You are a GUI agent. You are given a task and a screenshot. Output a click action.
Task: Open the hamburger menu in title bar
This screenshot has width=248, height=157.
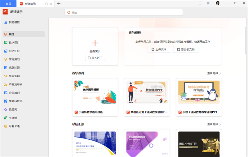pos(200,3)
